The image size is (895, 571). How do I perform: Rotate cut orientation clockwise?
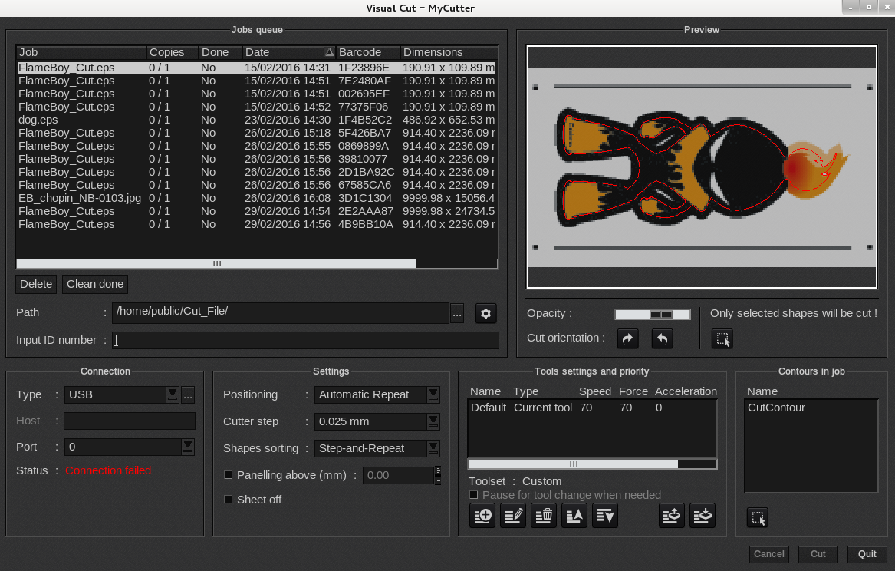pos(628,338)
